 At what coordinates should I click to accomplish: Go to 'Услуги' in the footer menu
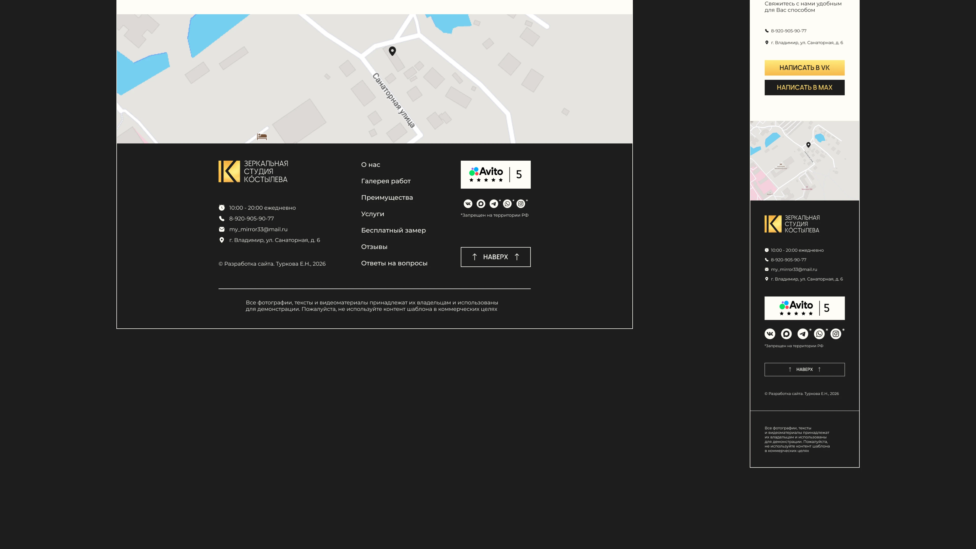point(372,214)
